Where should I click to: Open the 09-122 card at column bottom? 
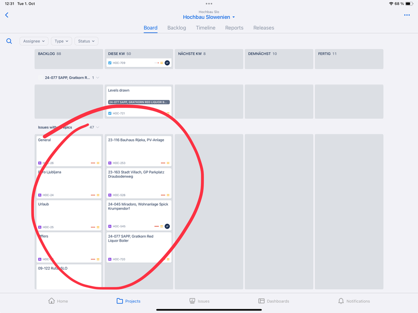[69, 277]
